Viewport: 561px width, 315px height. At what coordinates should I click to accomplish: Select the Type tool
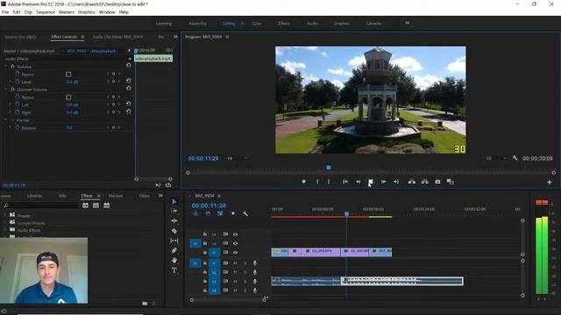(x=174, y=270)
